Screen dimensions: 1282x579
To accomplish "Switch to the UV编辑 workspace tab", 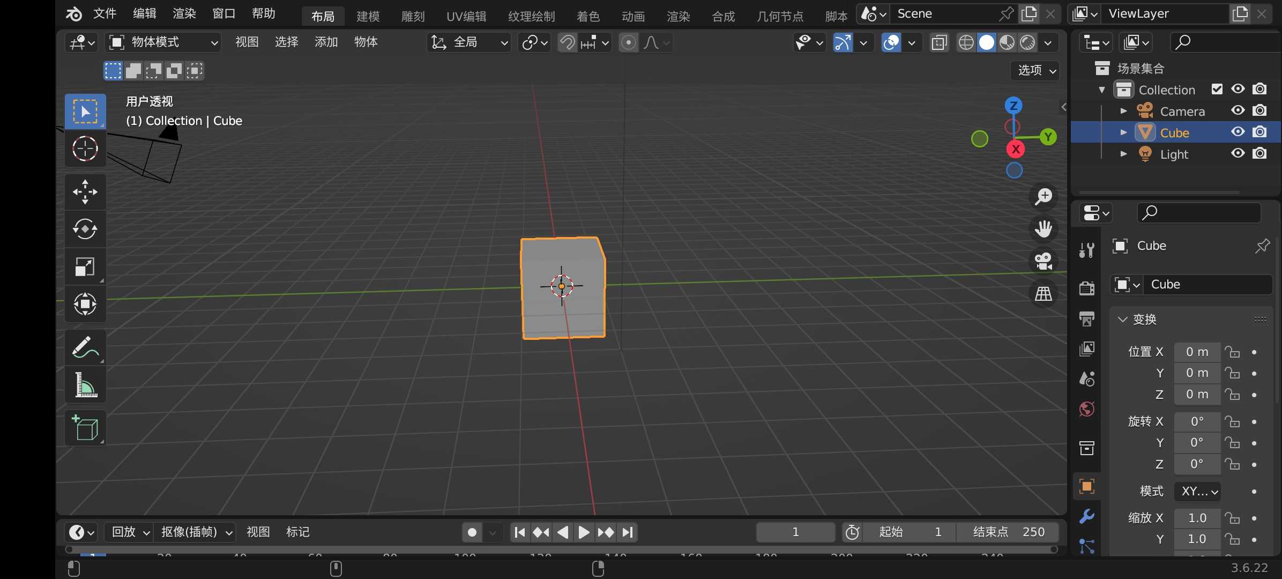I will [x=466, y=17].
